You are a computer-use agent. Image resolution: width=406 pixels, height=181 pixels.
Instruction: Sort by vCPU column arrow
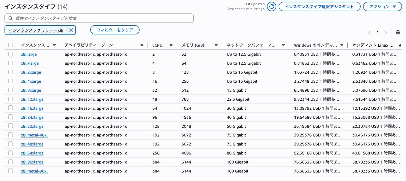tap(171, 45)
